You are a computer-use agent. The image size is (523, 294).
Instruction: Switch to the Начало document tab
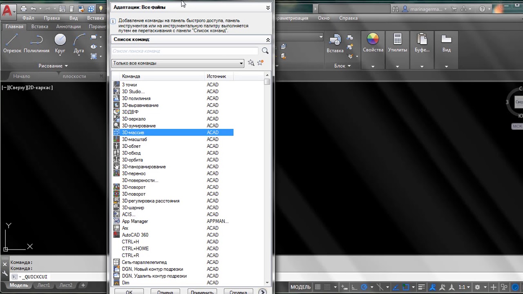click(x=21, y=76)
